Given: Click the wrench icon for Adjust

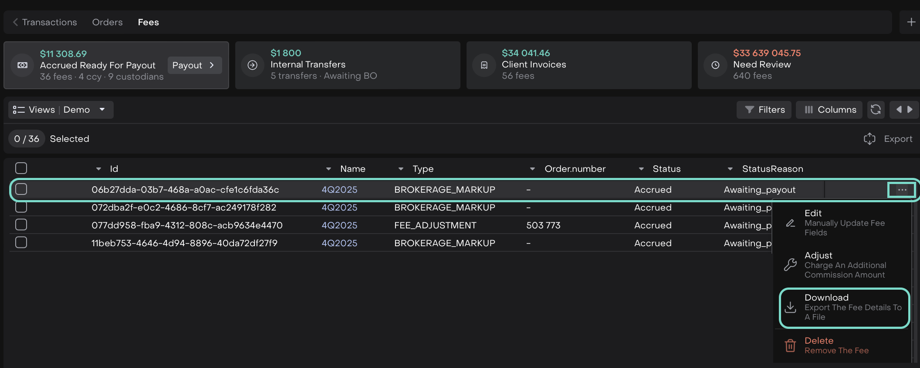Looking at the screenshot, I should [x=790, y=264].
